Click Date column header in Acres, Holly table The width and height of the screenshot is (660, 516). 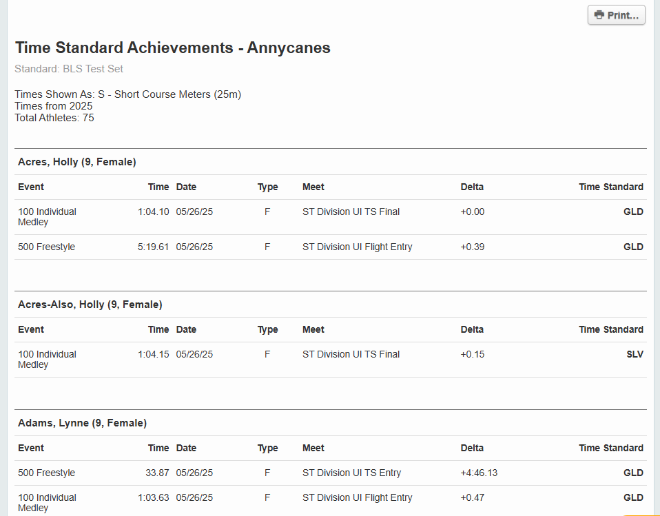click(186, 187)
